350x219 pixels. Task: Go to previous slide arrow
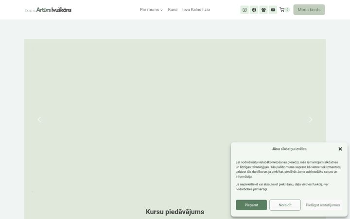coord(39,120)
